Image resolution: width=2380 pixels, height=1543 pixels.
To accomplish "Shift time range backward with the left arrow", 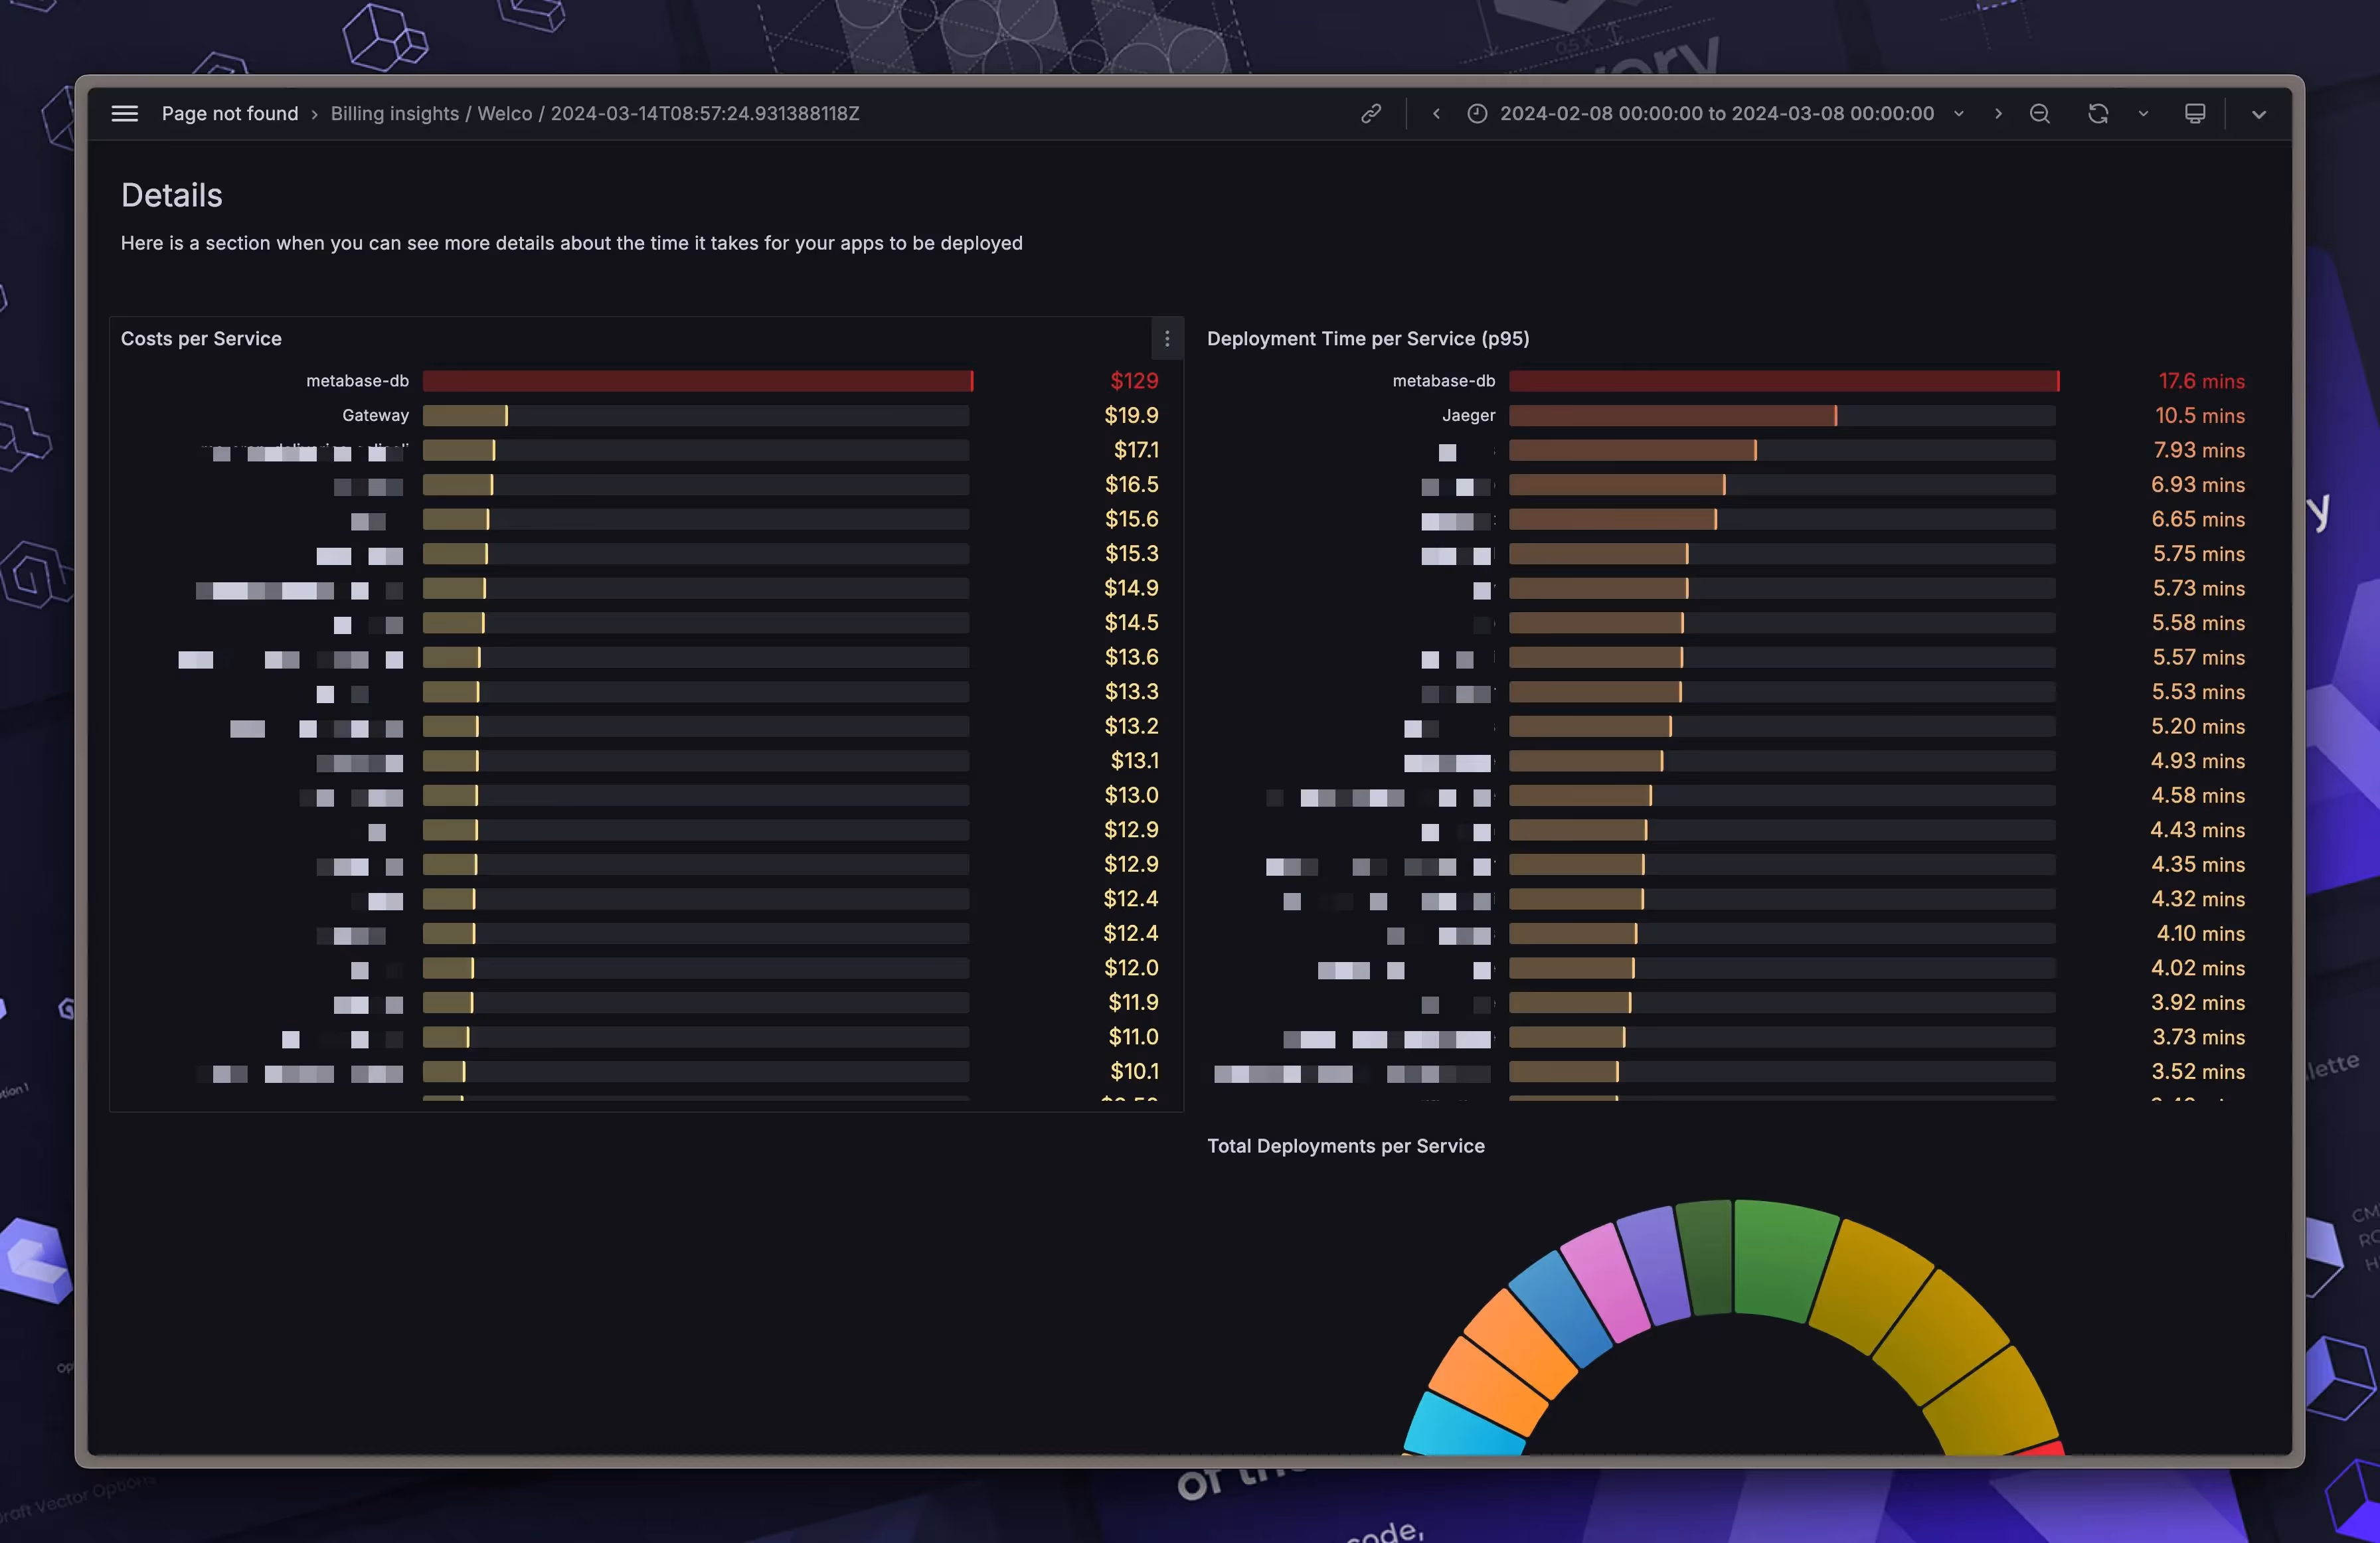I will (1436, 113).
